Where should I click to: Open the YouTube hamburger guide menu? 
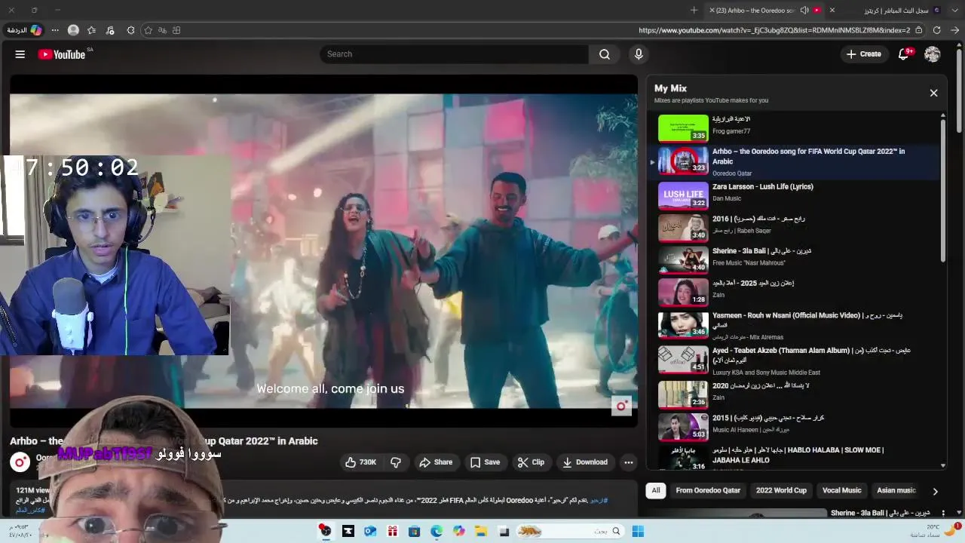(x=20, y=54)
